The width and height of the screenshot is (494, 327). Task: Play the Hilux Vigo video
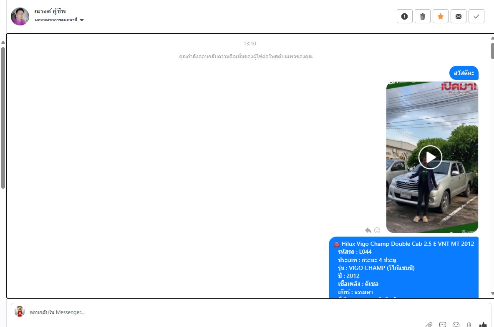click(x=430, y=157)
